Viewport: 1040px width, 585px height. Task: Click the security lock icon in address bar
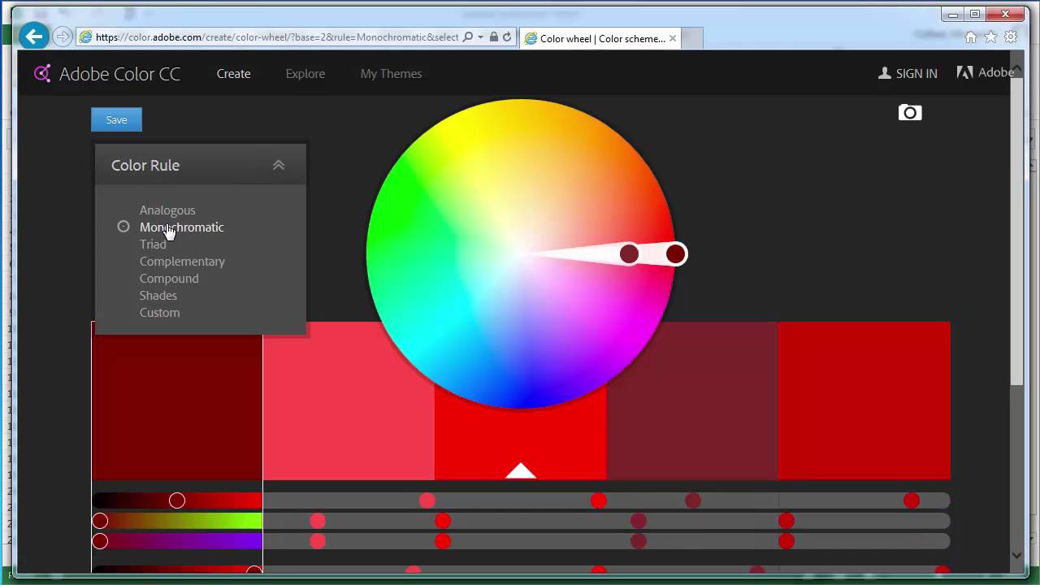493,37
